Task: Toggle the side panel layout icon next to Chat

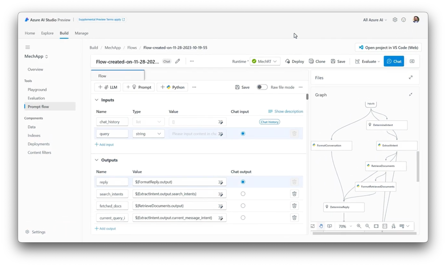Action: [412, 61]
